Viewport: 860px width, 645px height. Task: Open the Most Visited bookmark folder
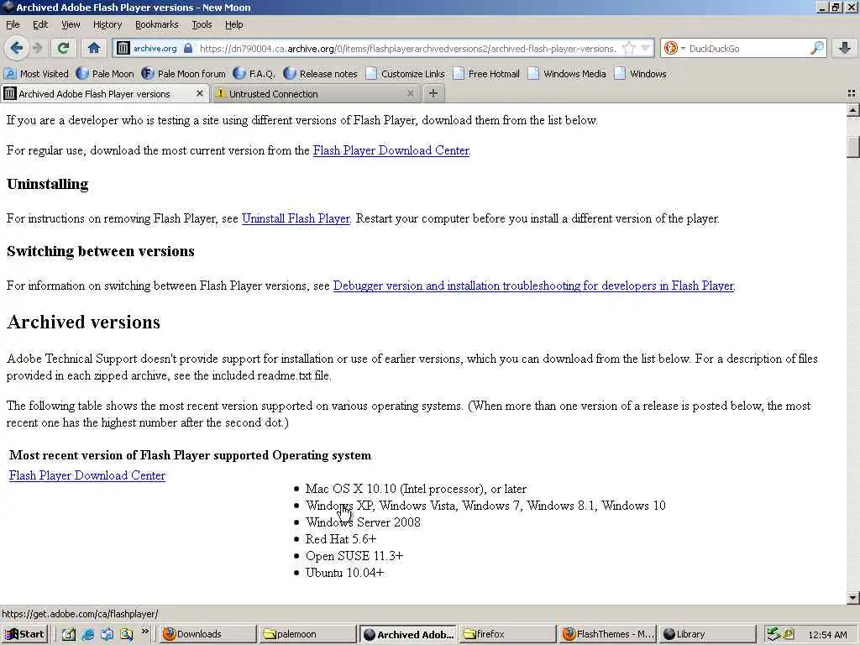(37, 74)
